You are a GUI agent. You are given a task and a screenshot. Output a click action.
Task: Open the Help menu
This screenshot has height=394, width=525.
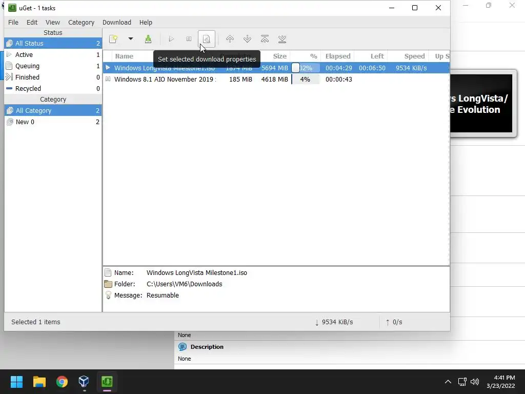[x=146, y=23]
